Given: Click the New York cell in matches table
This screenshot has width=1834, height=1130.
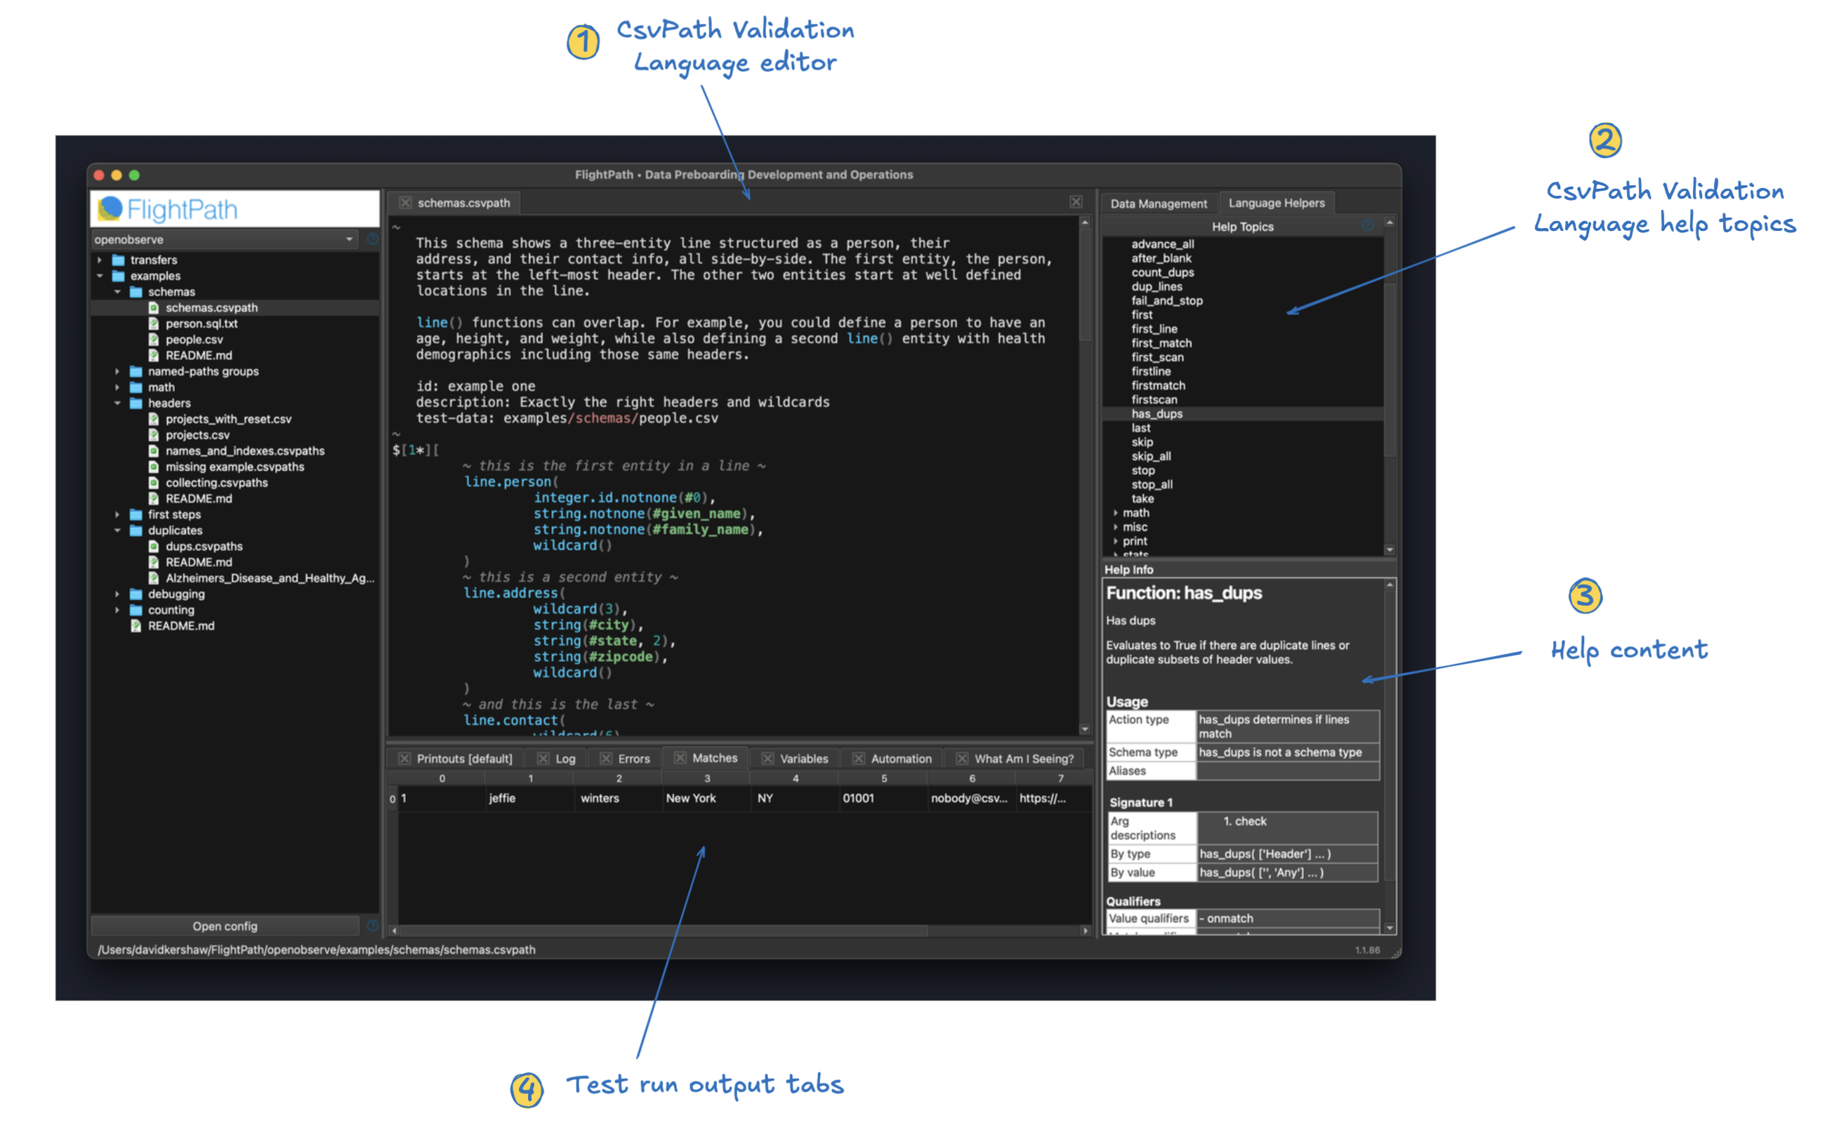Looking at the screenshot, I should (x=691, y=798).
